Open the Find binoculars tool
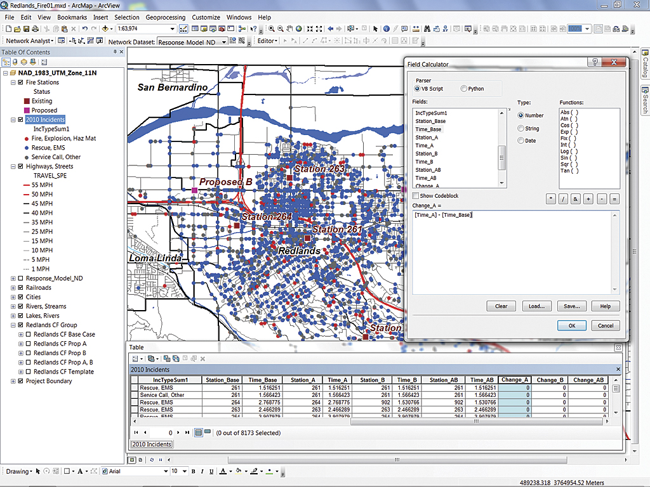The image size is (650, 487). 427,29
